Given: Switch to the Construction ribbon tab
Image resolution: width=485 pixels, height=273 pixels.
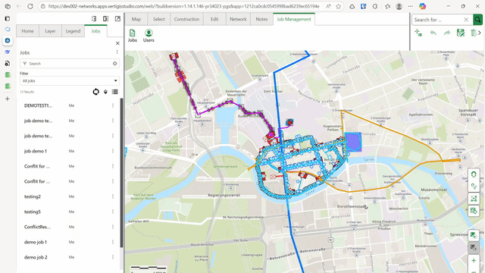Looking at the screenshot, I should click(x=186, y=19).
